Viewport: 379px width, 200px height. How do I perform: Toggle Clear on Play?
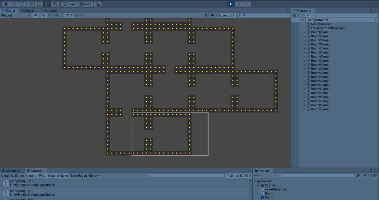pyautogui.click(x=36, y=175)
